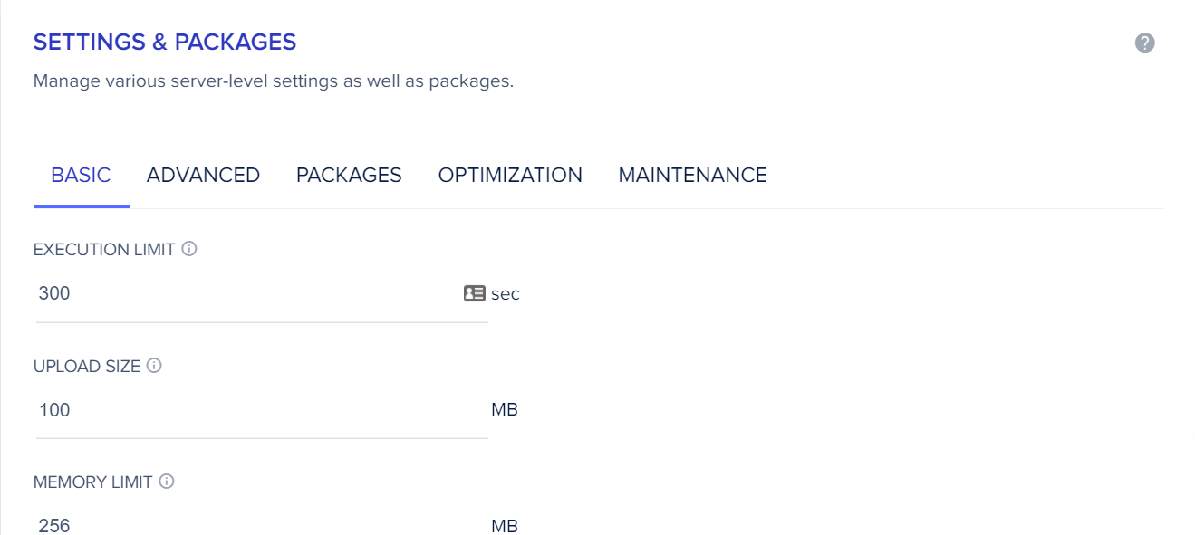Click the Memory Limit info icon
The height and width of the screenshot is (535, 1195).
[167, 482]
